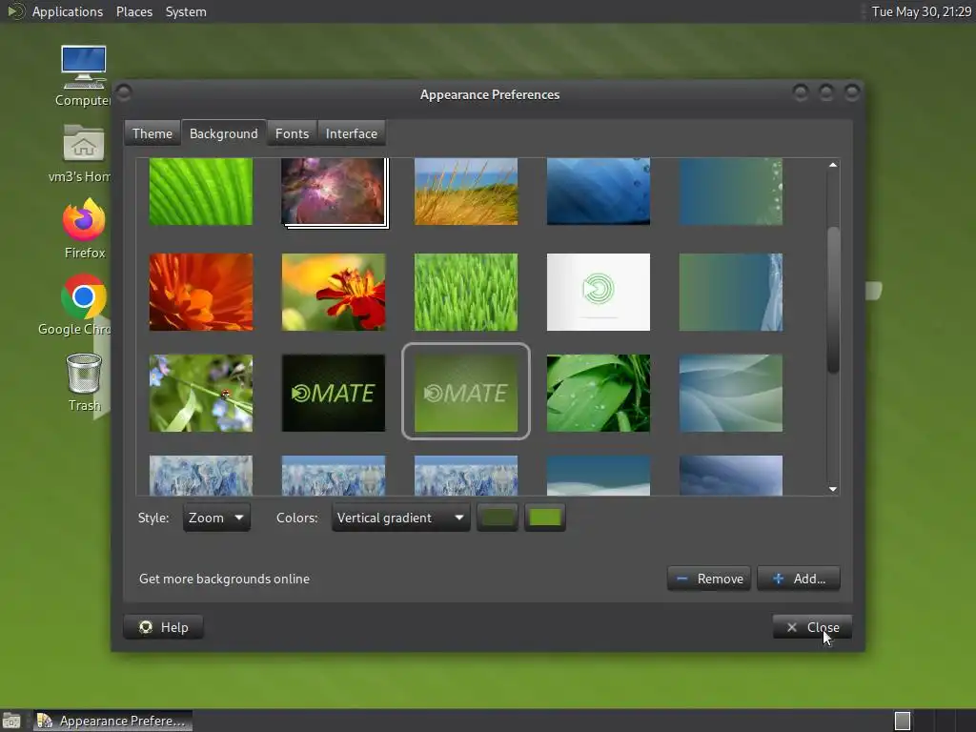Select the purple nebula wallpaper
Image resolution: width=976 pixels, height=732 pixels.
click(333, 191)
